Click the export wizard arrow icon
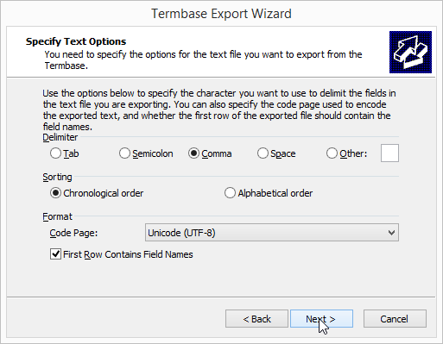 (410, 52)
